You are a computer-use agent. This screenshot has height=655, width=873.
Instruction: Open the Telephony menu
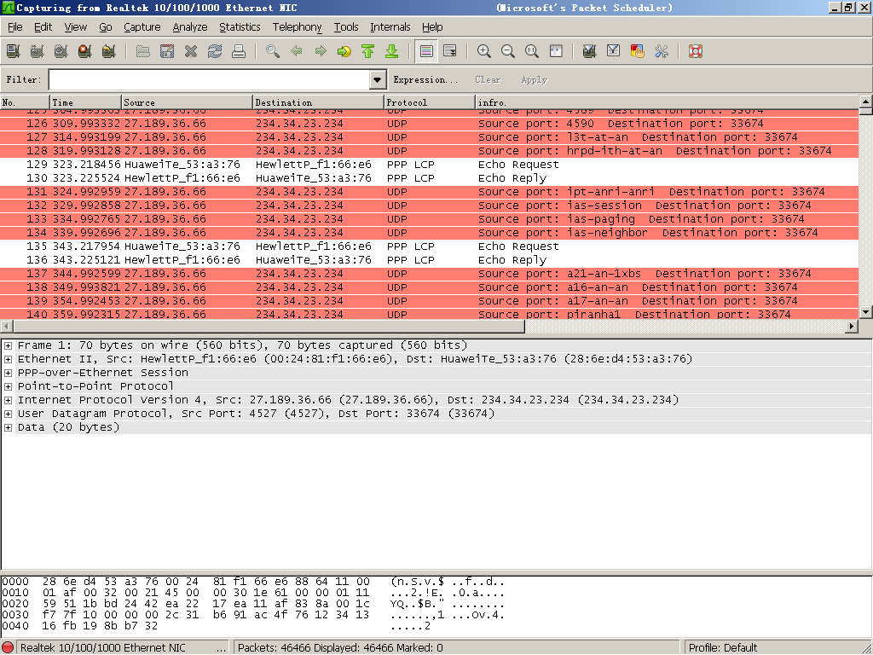click(297, 26)
